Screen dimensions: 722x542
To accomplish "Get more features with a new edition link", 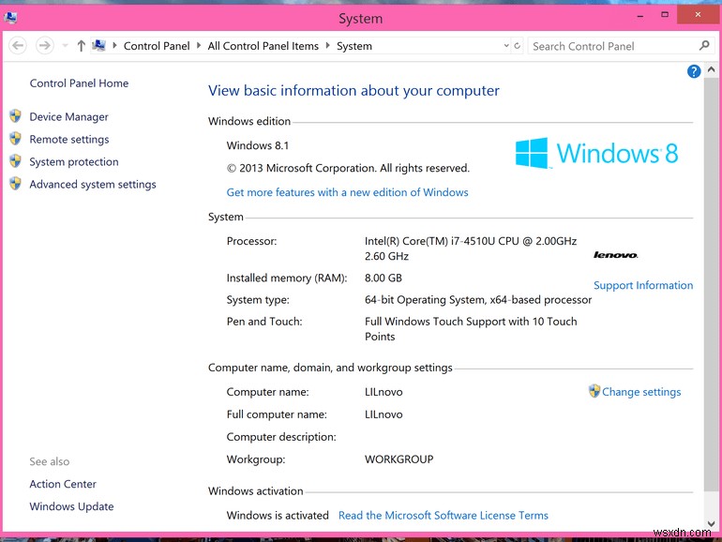I will click(347, 192).
